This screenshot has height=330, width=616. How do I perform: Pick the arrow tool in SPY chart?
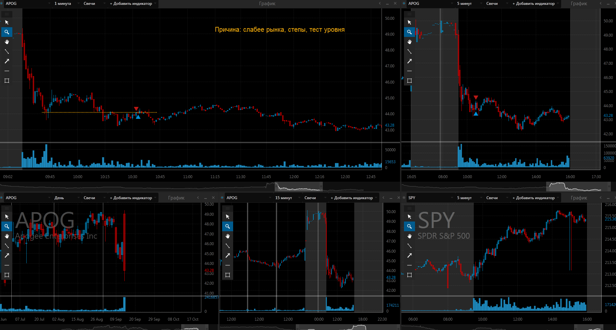(x=409, y=256)
